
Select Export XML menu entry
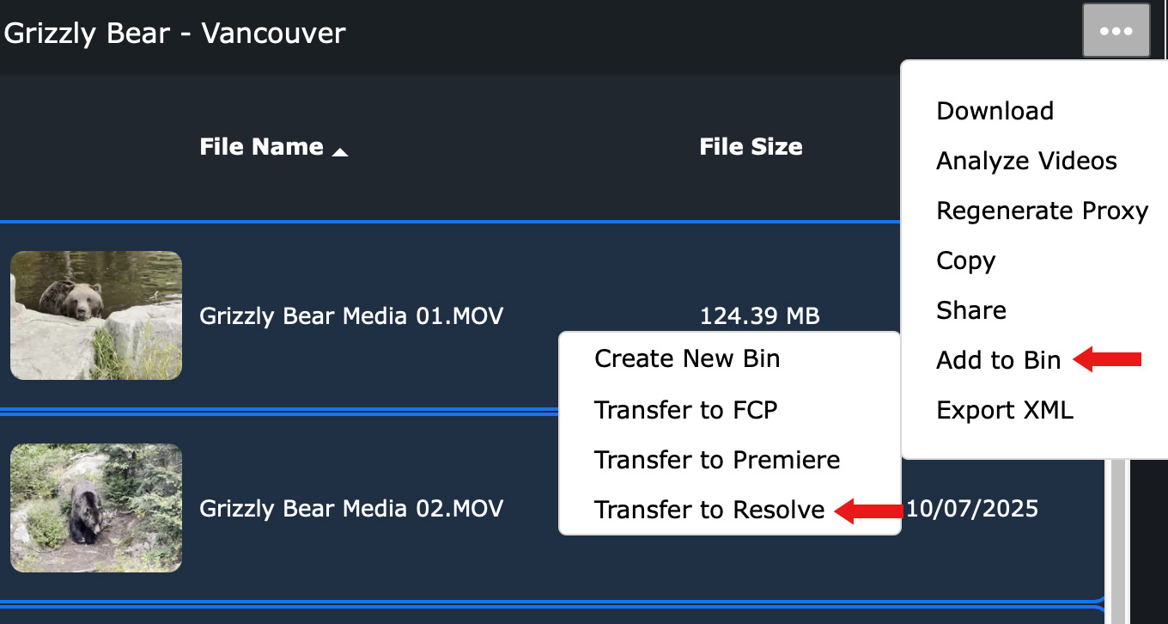[1004, 410]
